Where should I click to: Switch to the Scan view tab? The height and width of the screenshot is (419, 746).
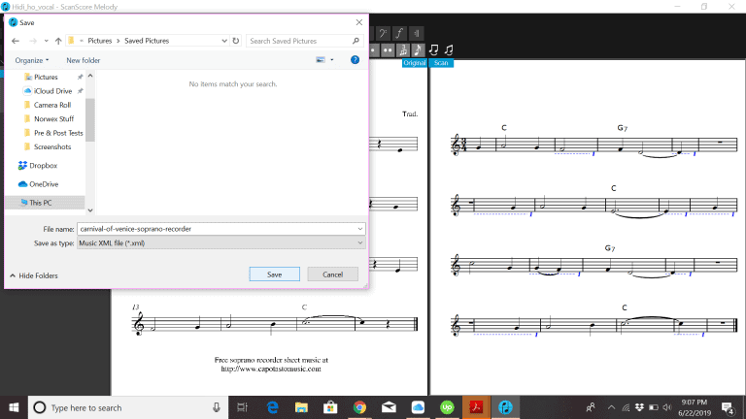pos(441,63)
